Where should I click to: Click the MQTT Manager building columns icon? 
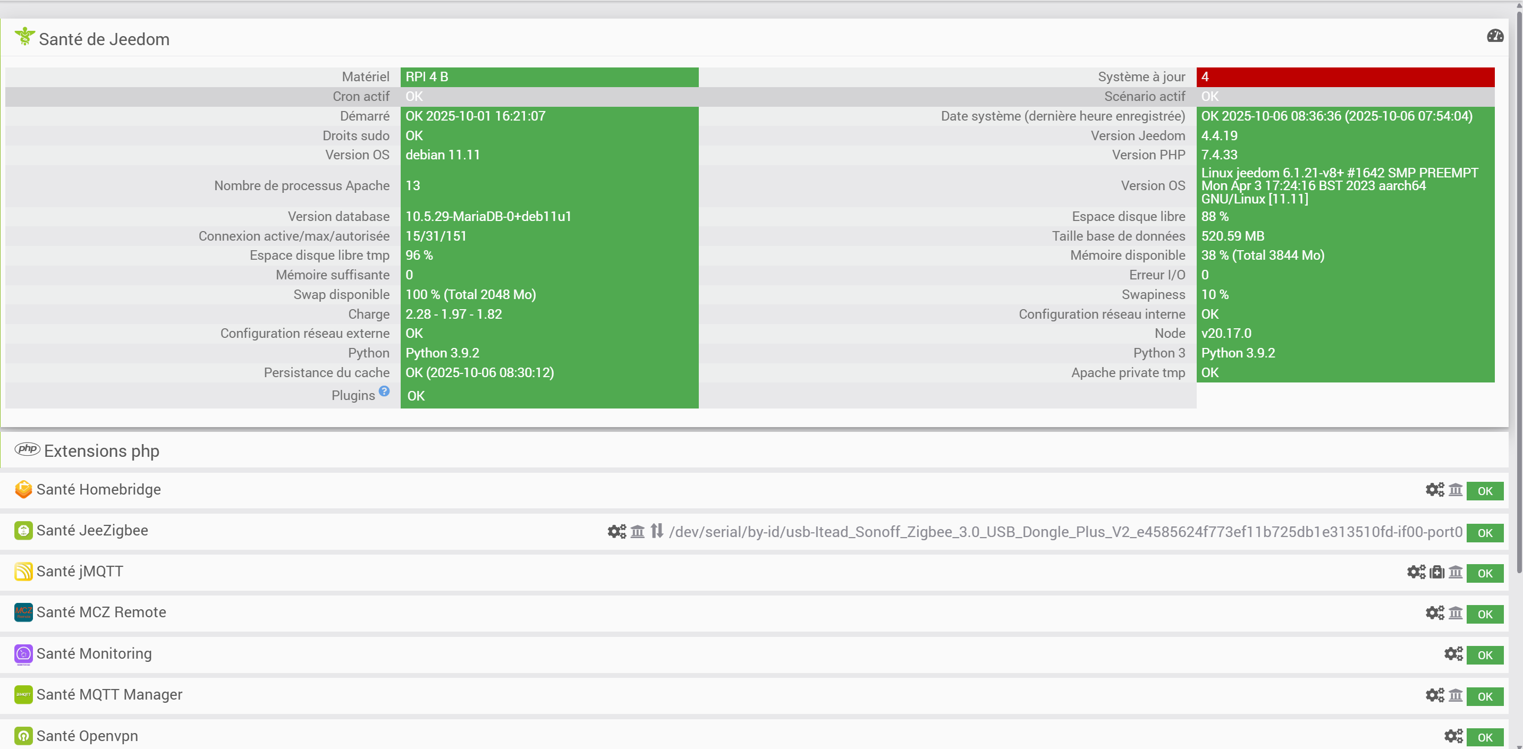1456,695
